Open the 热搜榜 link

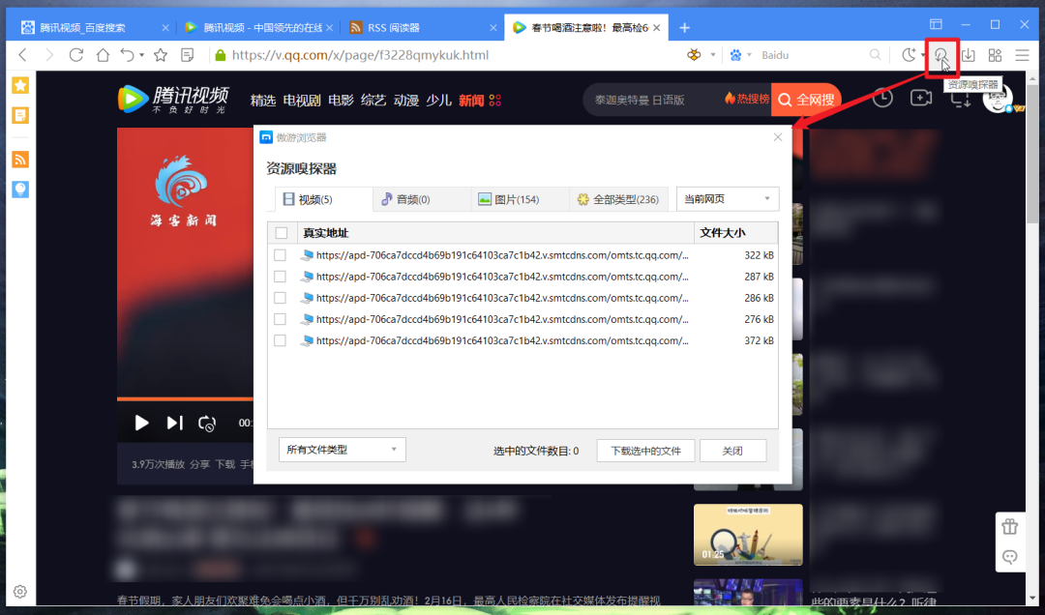746,100
